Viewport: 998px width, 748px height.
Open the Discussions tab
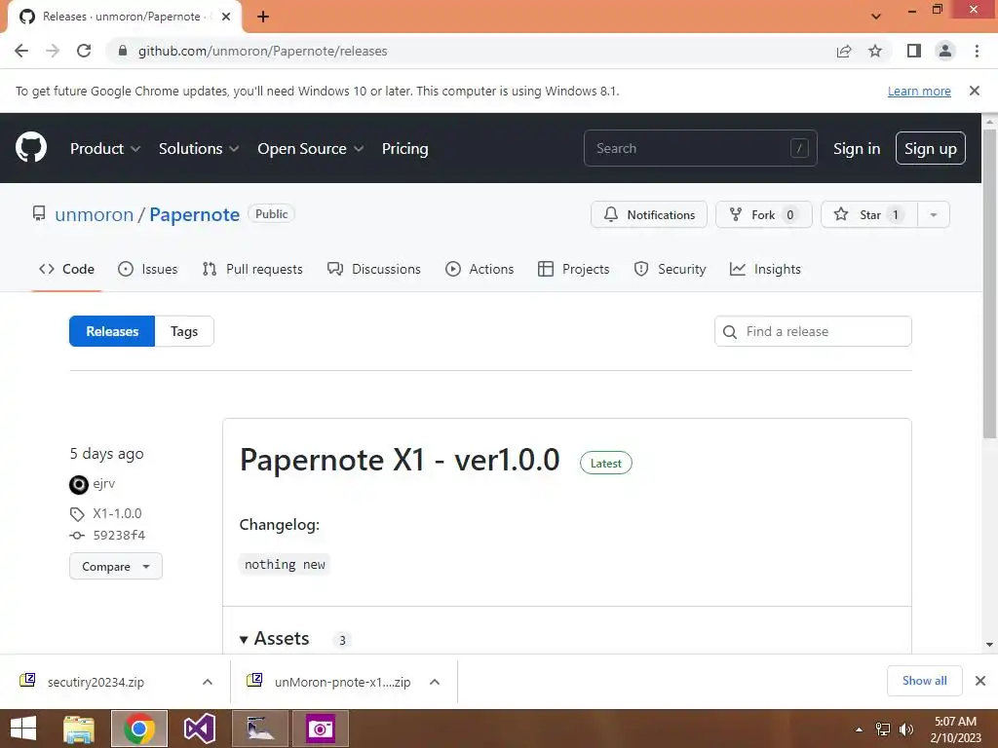[x=373, y=269]
